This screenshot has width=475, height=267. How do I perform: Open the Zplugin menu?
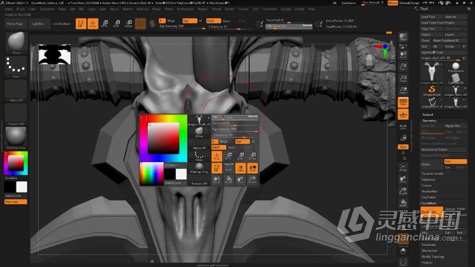286,9
